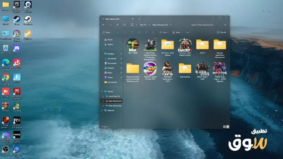Image resolution: width=283 pixels, height=159 pixels.
Task: Select the Control Panel desktop icon
Action: tap(6, 35)
